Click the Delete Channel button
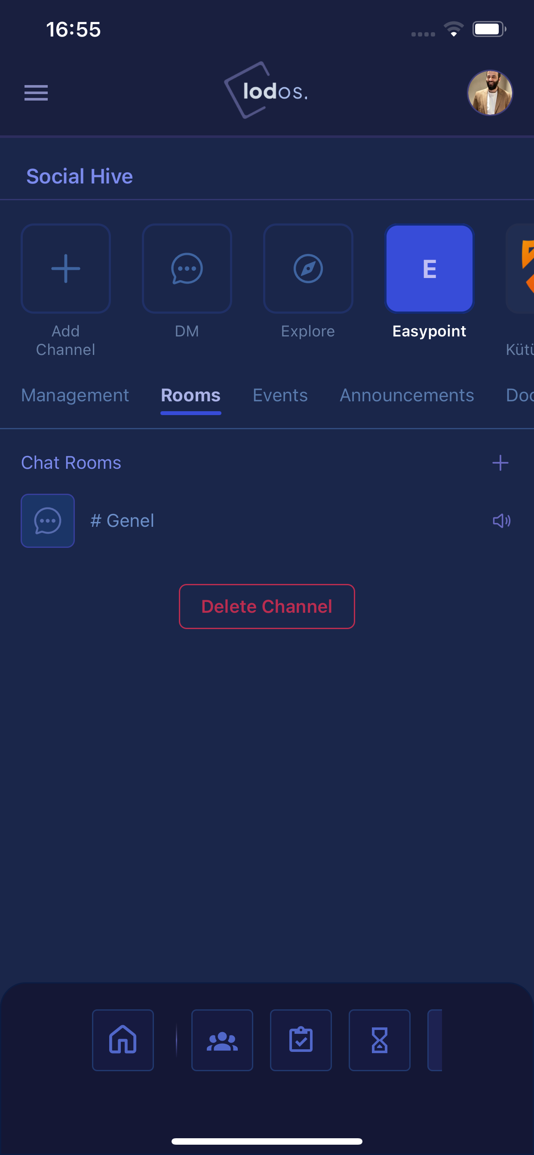Screen dimensions: 534x1155 tap(267, 606)
